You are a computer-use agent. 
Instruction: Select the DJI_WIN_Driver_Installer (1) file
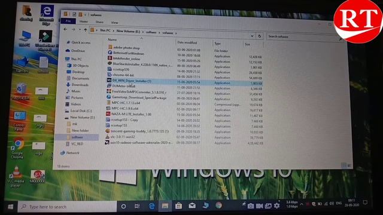pyautogui.click(x=129, y=81)
